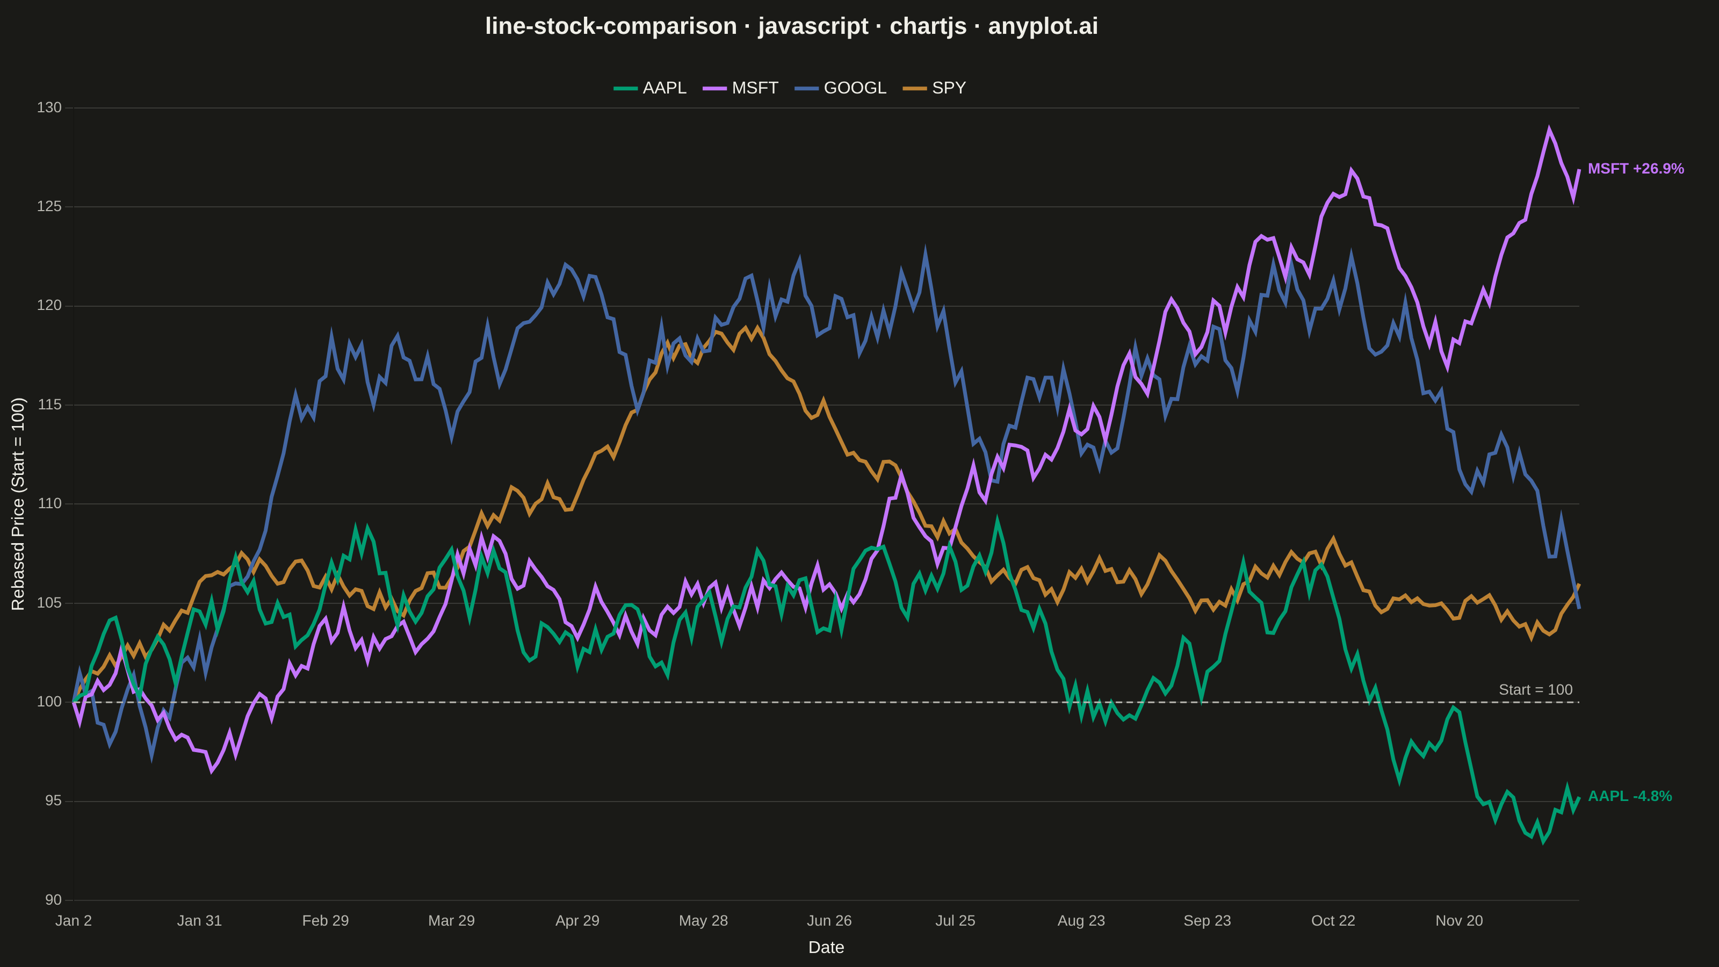Click the 110 y-axis tick label
The width and height of the screenshot is (1719, 967).
pyautogui.click(x=49, y=503)
